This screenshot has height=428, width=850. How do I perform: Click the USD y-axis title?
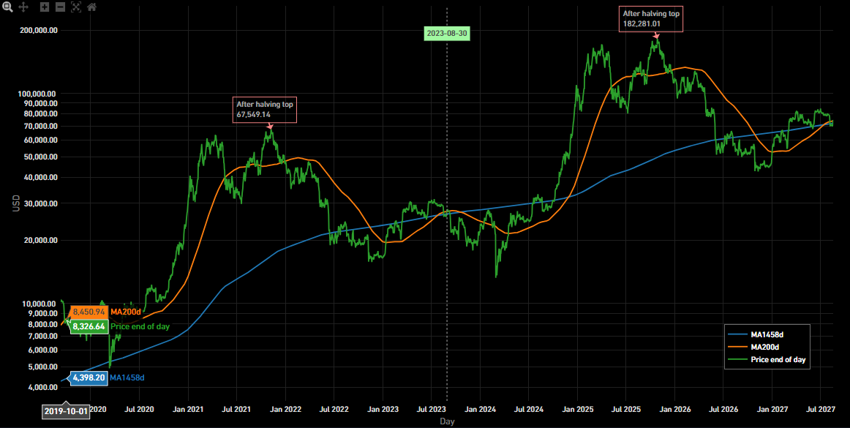coord(15,203)
